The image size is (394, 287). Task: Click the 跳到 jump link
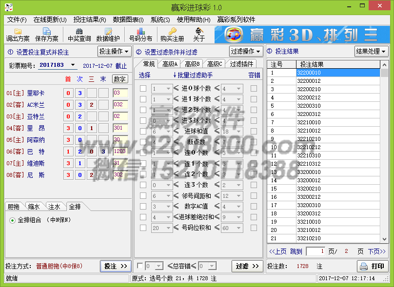click(296, 251)
